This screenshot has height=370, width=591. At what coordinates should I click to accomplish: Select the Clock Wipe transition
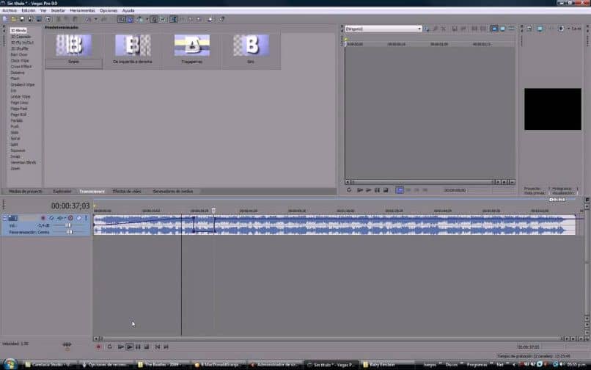pyautogui.click(x=20, y=61)
